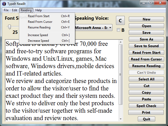Image resolution: width=168 pixels, height=126 pixels.
Task: Click the Select All button
Action: (146, 79)
